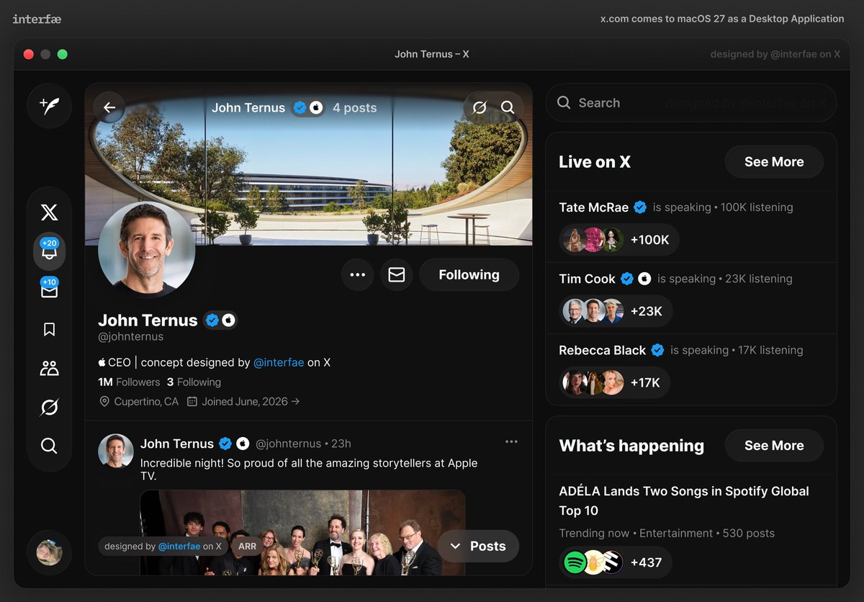The width and height of the screenshot is (864, 602).
Task: Click See More in Live on X
Action: point(774,162)
